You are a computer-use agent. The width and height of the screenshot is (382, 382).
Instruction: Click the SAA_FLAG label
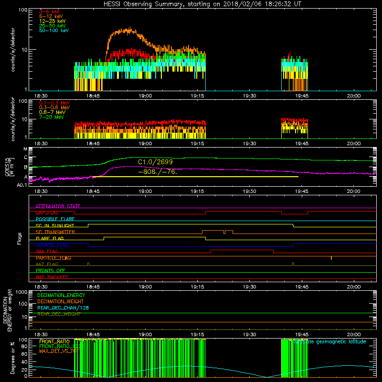point(47,251)
